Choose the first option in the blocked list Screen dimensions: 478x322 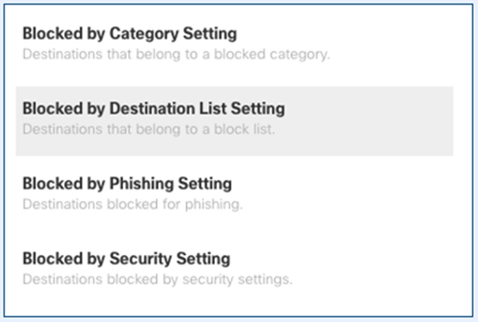pos(129,43)
